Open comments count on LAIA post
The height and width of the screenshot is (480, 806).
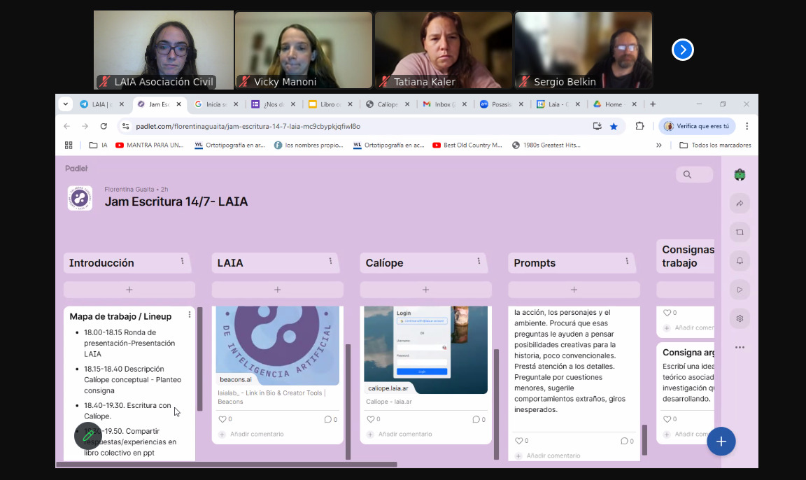pyautogui.click(x=330, y=419)
